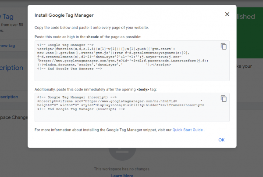The image size is (263, 177).
Task: Open the Quick Start Guide link
Action: (x=188, y=130)
